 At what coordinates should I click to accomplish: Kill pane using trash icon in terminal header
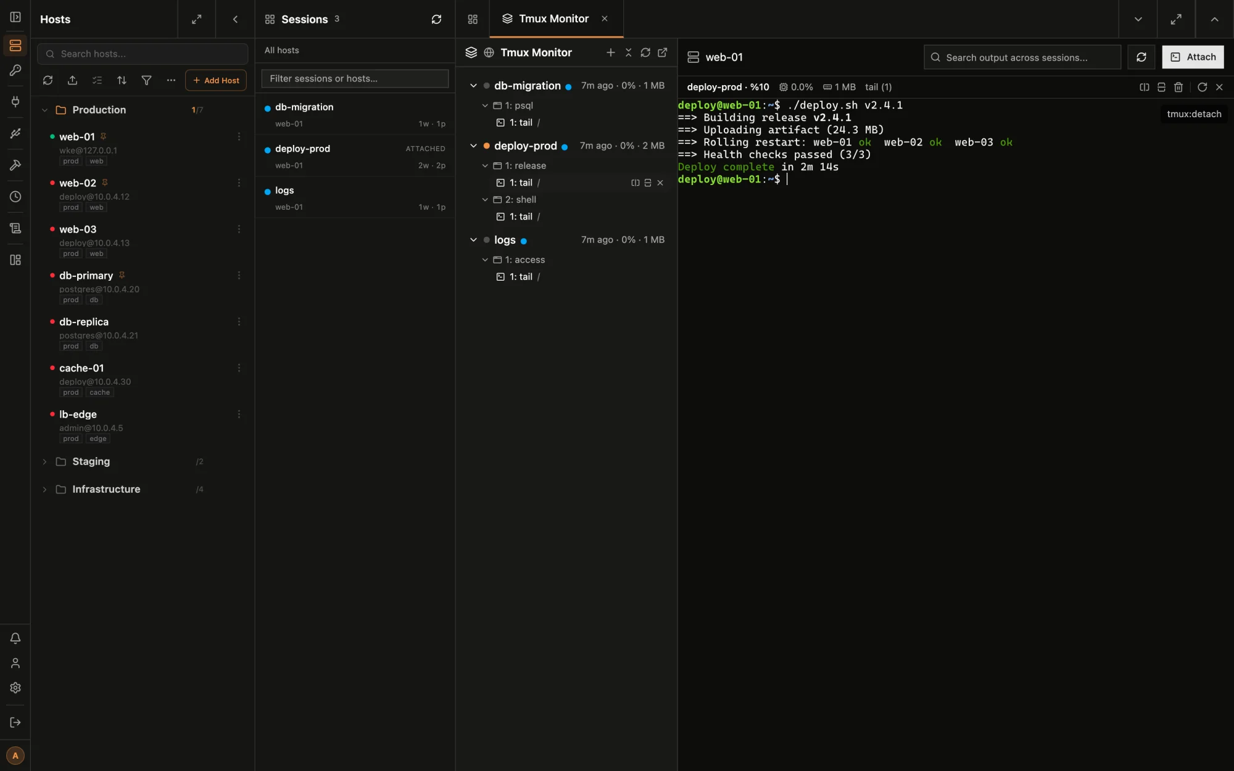pyautogui.click(x=1178, y=87)
